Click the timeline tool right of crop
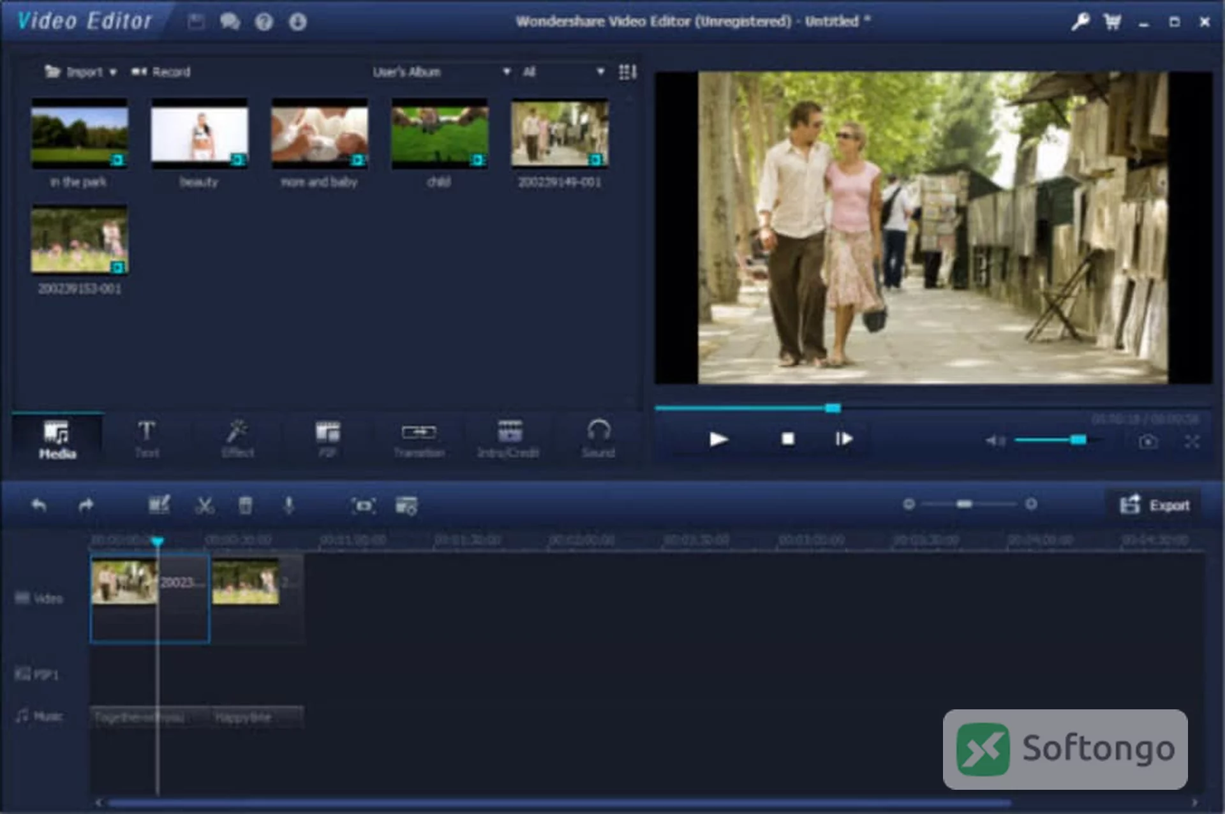This screenshot has height=814, width=1225. (406, 505)
